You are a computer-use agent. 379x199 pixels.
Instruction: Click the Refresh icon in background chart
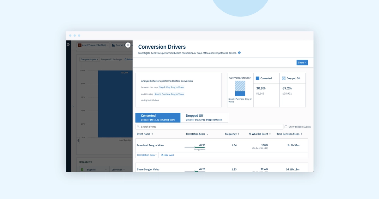pyautogui.click(x=125, y=59)
